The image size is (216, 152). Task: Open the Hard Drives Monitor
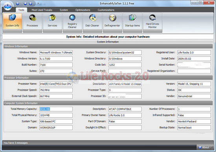pos(152,23)
